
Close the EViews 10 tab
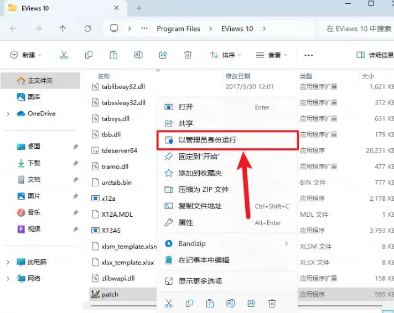tap(116, 8)
